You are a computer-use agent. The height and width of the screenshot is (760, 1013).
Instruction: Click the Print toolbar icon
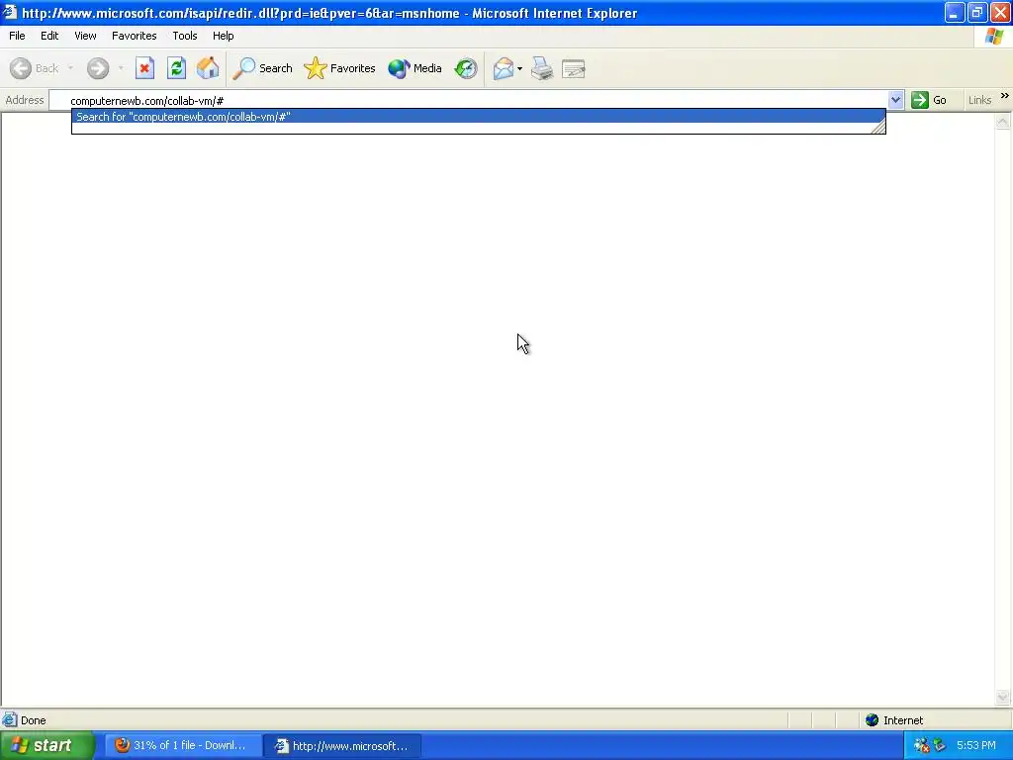click(x=542, y=68)
